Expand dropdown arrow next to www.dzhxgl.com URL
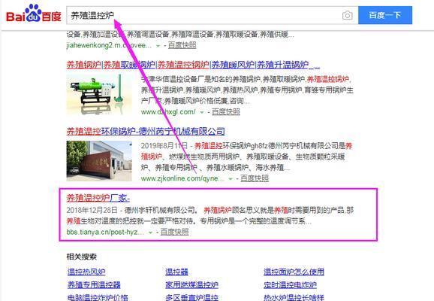434x301 pixels. [x=202, y=112]
